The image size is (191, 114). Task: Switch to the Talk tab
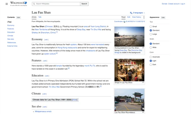pyautogui.click(x=40, y=17)
